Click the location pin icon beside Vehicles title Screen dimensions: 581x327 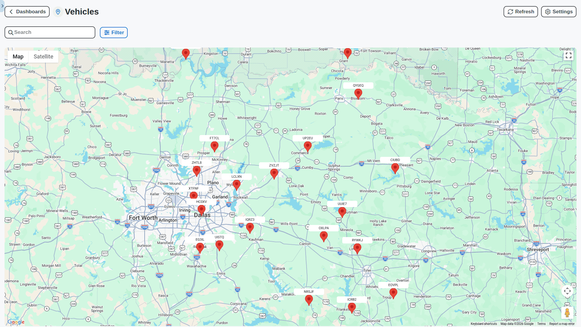pyautogui.click(x=58, y=12)
